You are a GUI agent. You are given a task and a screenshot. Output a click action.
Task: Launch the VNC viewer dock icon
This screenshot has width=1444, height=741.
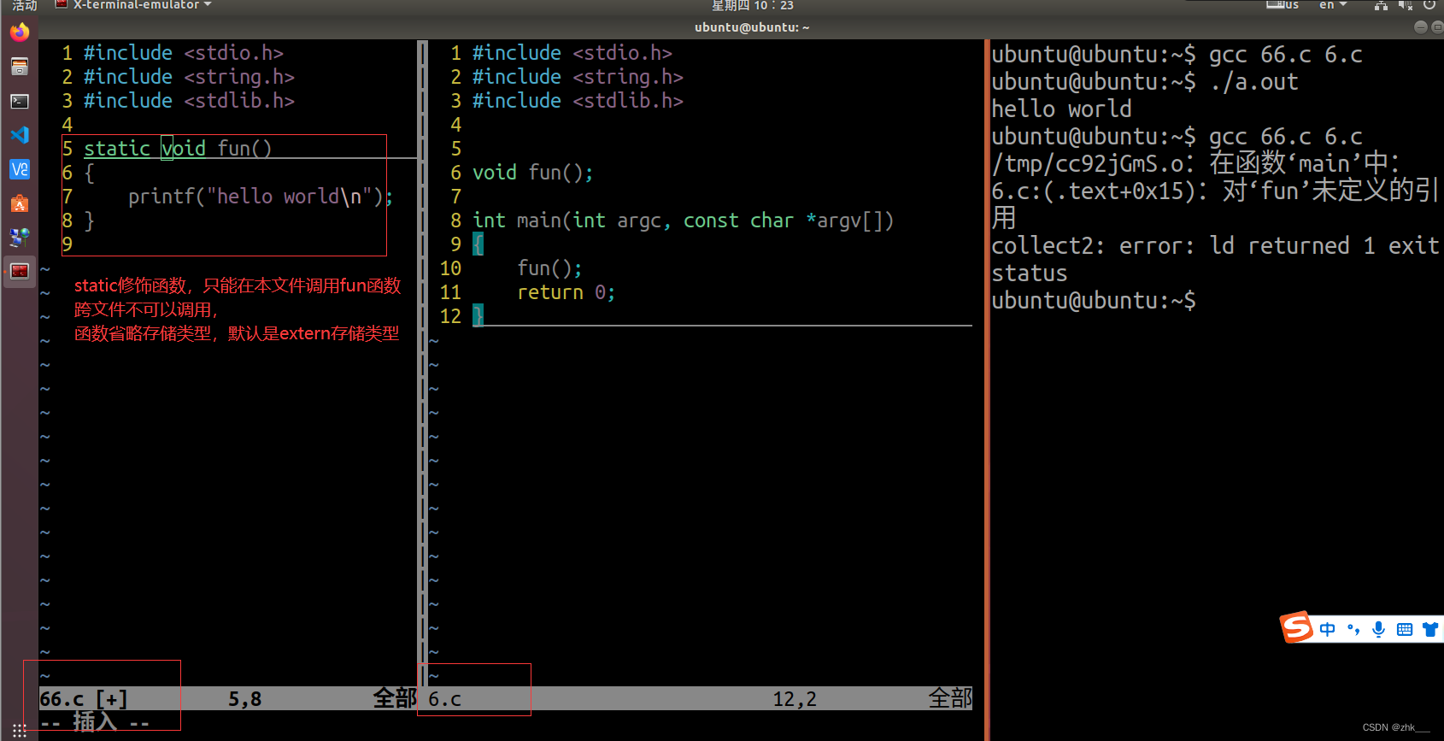pos(19,169)
